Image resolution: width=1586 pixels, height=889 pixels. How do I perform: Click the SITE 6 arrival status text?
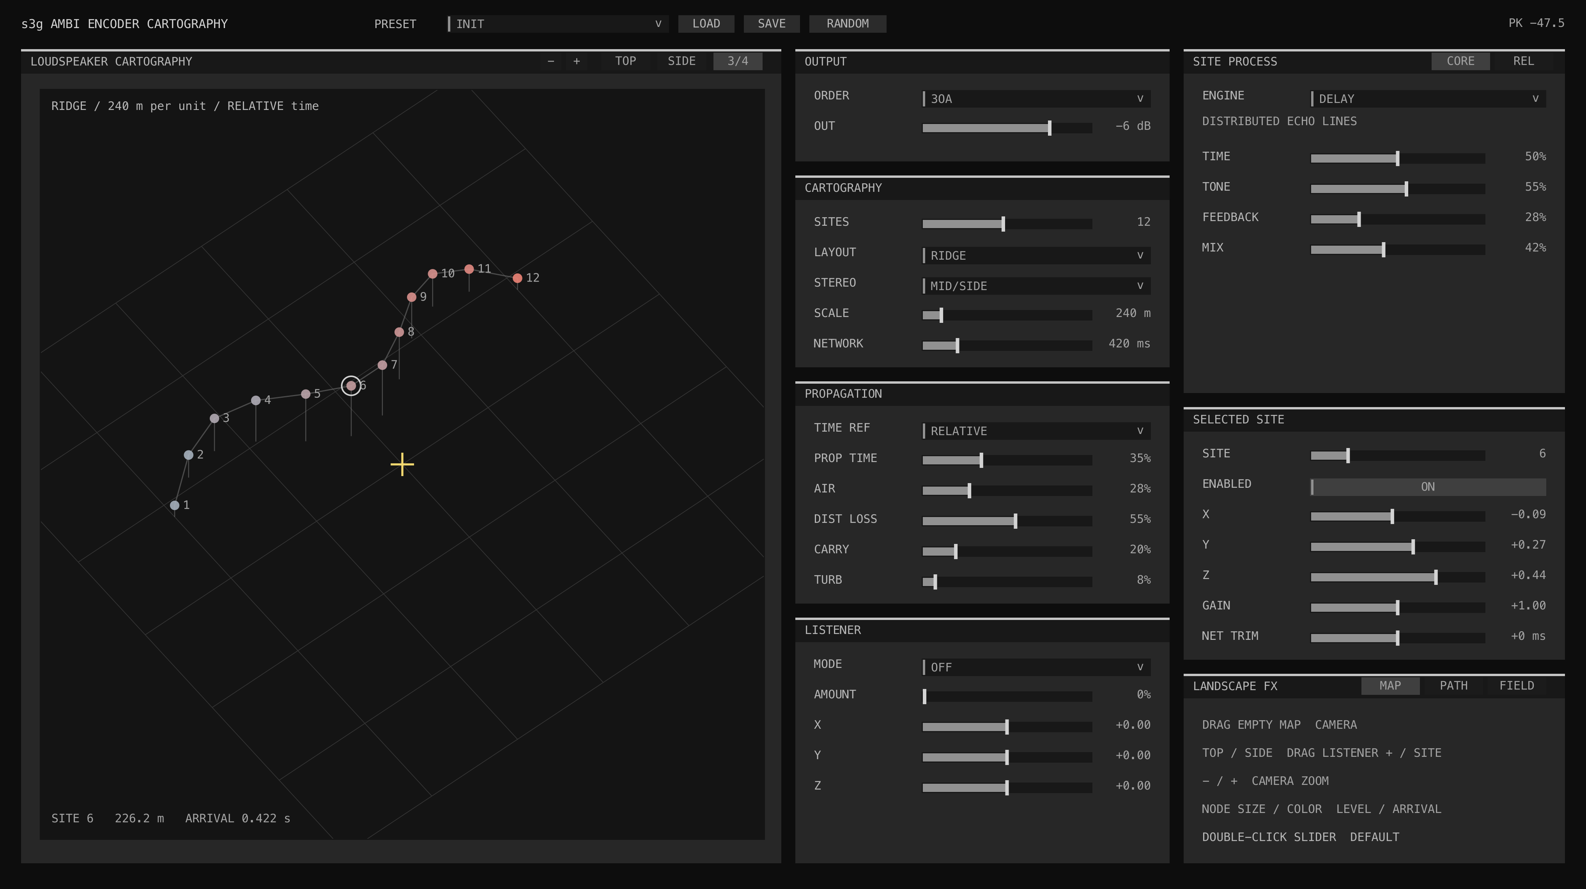pos(170,818)
